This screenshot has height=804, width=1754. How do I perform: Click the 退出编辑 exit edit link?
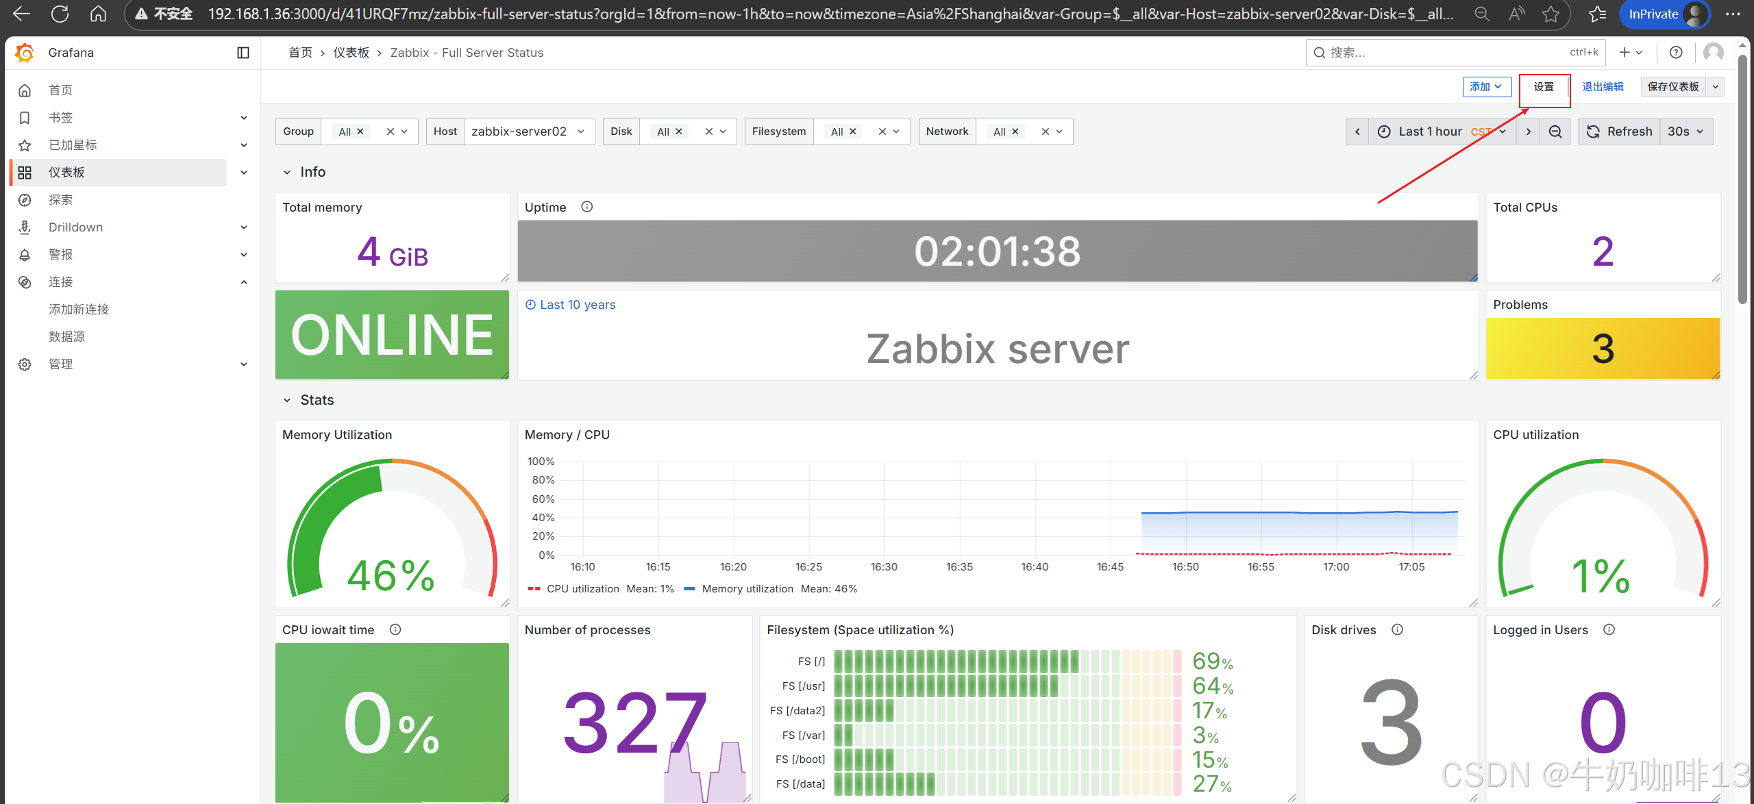pos(1603,87)
